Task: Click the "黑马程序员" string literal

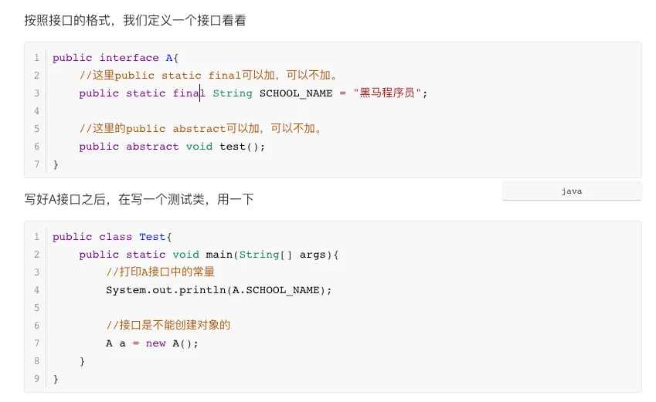Action: tap(386, 93)
